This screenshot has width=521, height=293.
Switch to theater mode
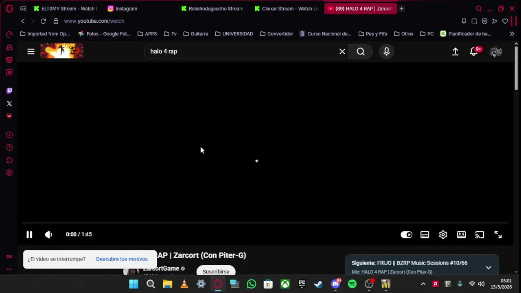(461, 235)
